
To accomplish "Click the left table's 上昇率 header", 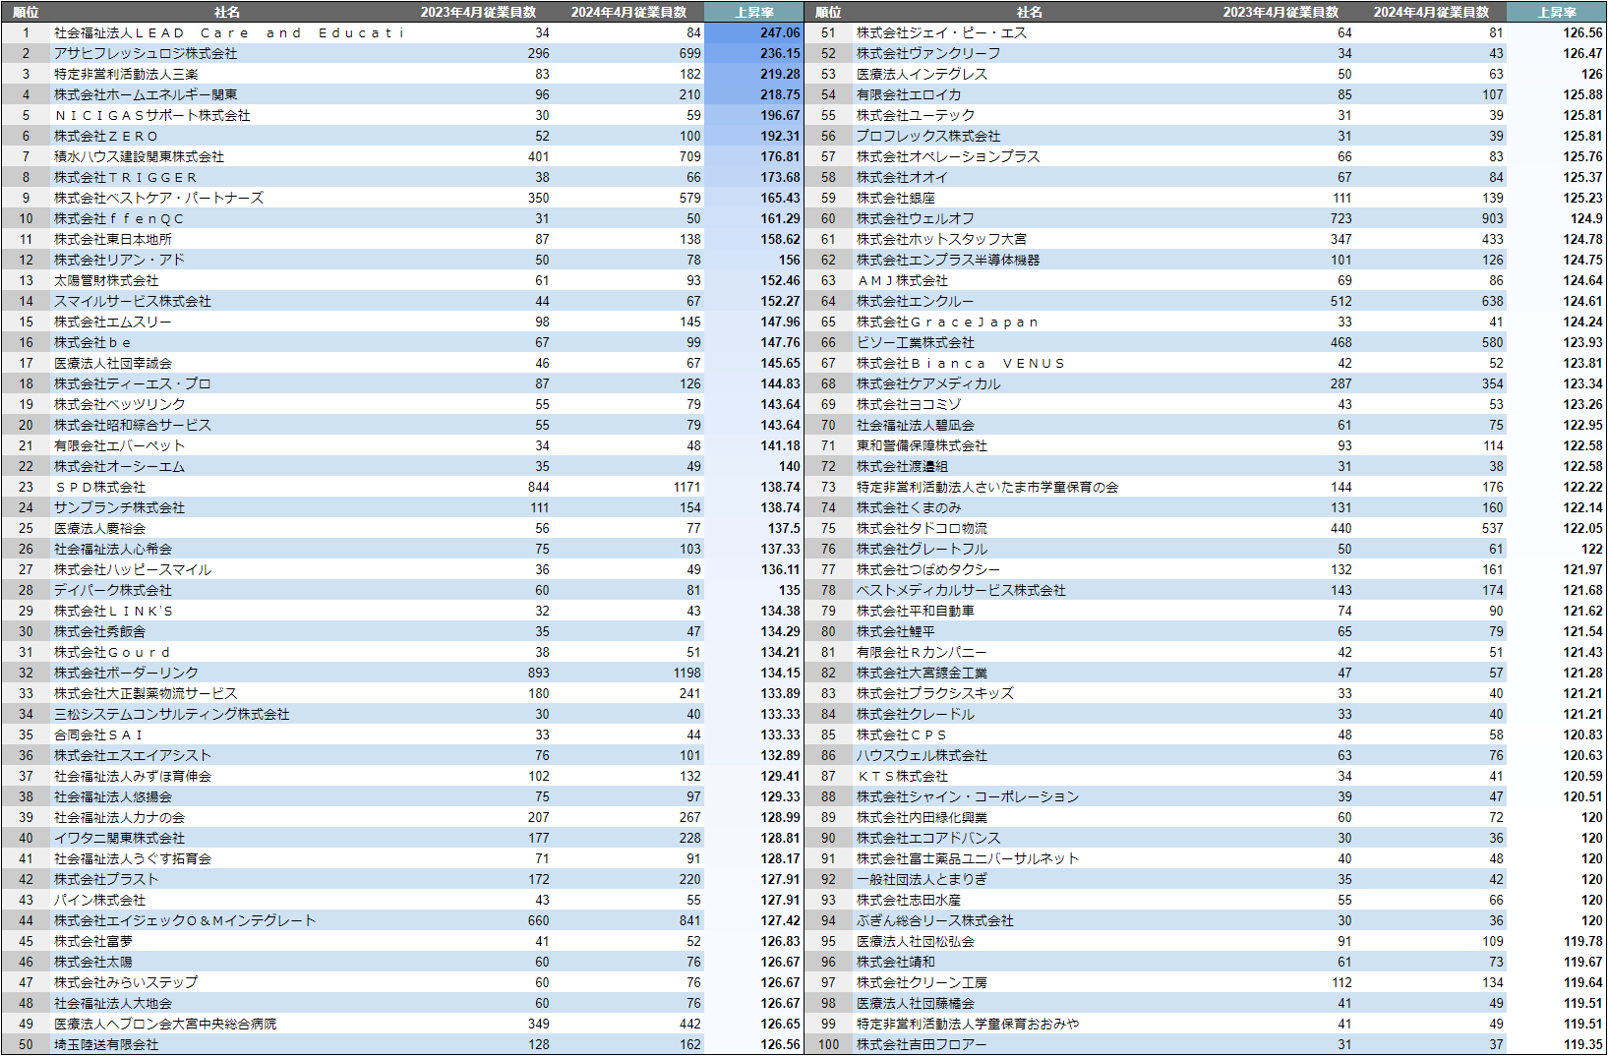I will coord(754,12).
